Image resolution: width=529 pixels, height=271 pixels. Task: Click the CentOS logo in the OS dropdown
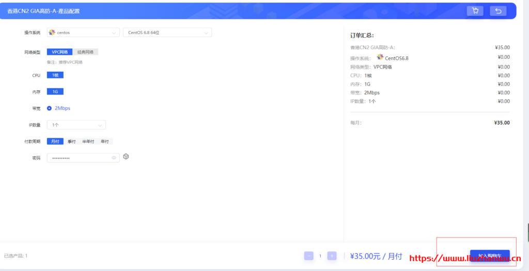click(52, 33)
